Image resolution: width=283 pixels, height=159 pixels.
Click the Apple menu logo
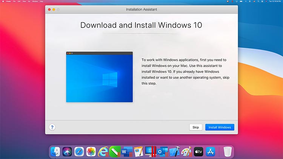click(3, 1)
